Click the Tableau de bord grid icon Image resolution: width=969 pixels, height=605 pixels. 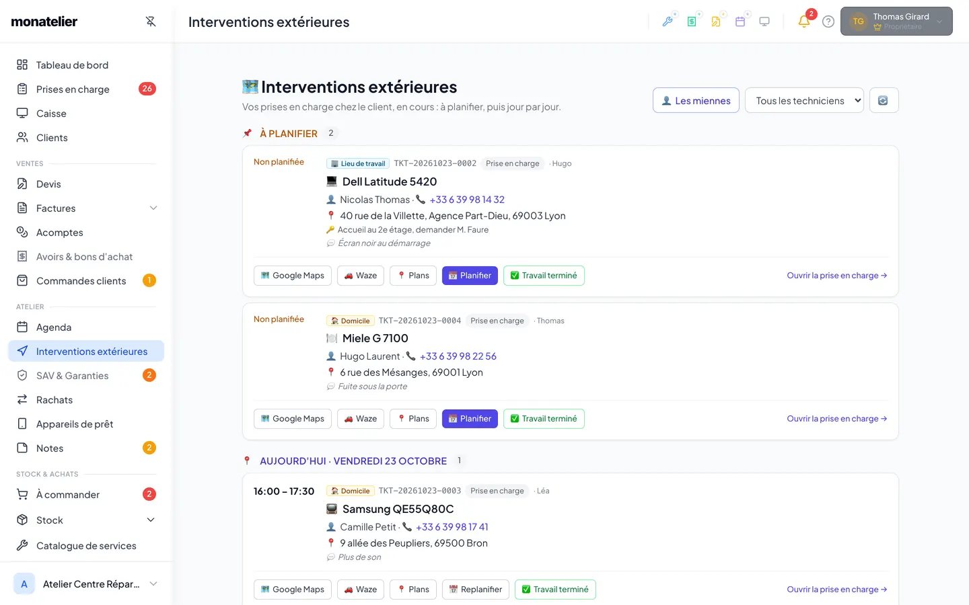pos(22,65)
